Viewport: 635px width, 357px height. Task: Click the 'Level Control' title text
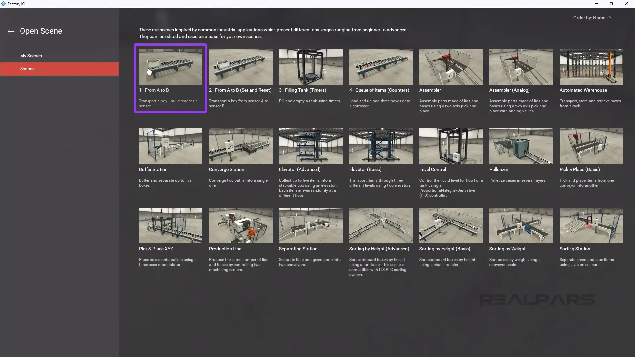[x=433, y=169]
